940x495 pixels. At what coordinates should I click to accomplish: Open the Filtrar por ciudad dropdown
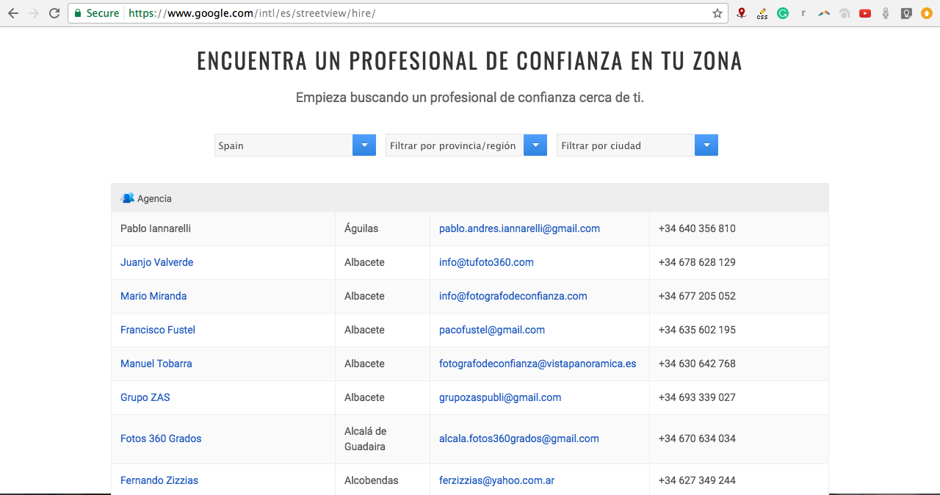(x=637, y=145)
